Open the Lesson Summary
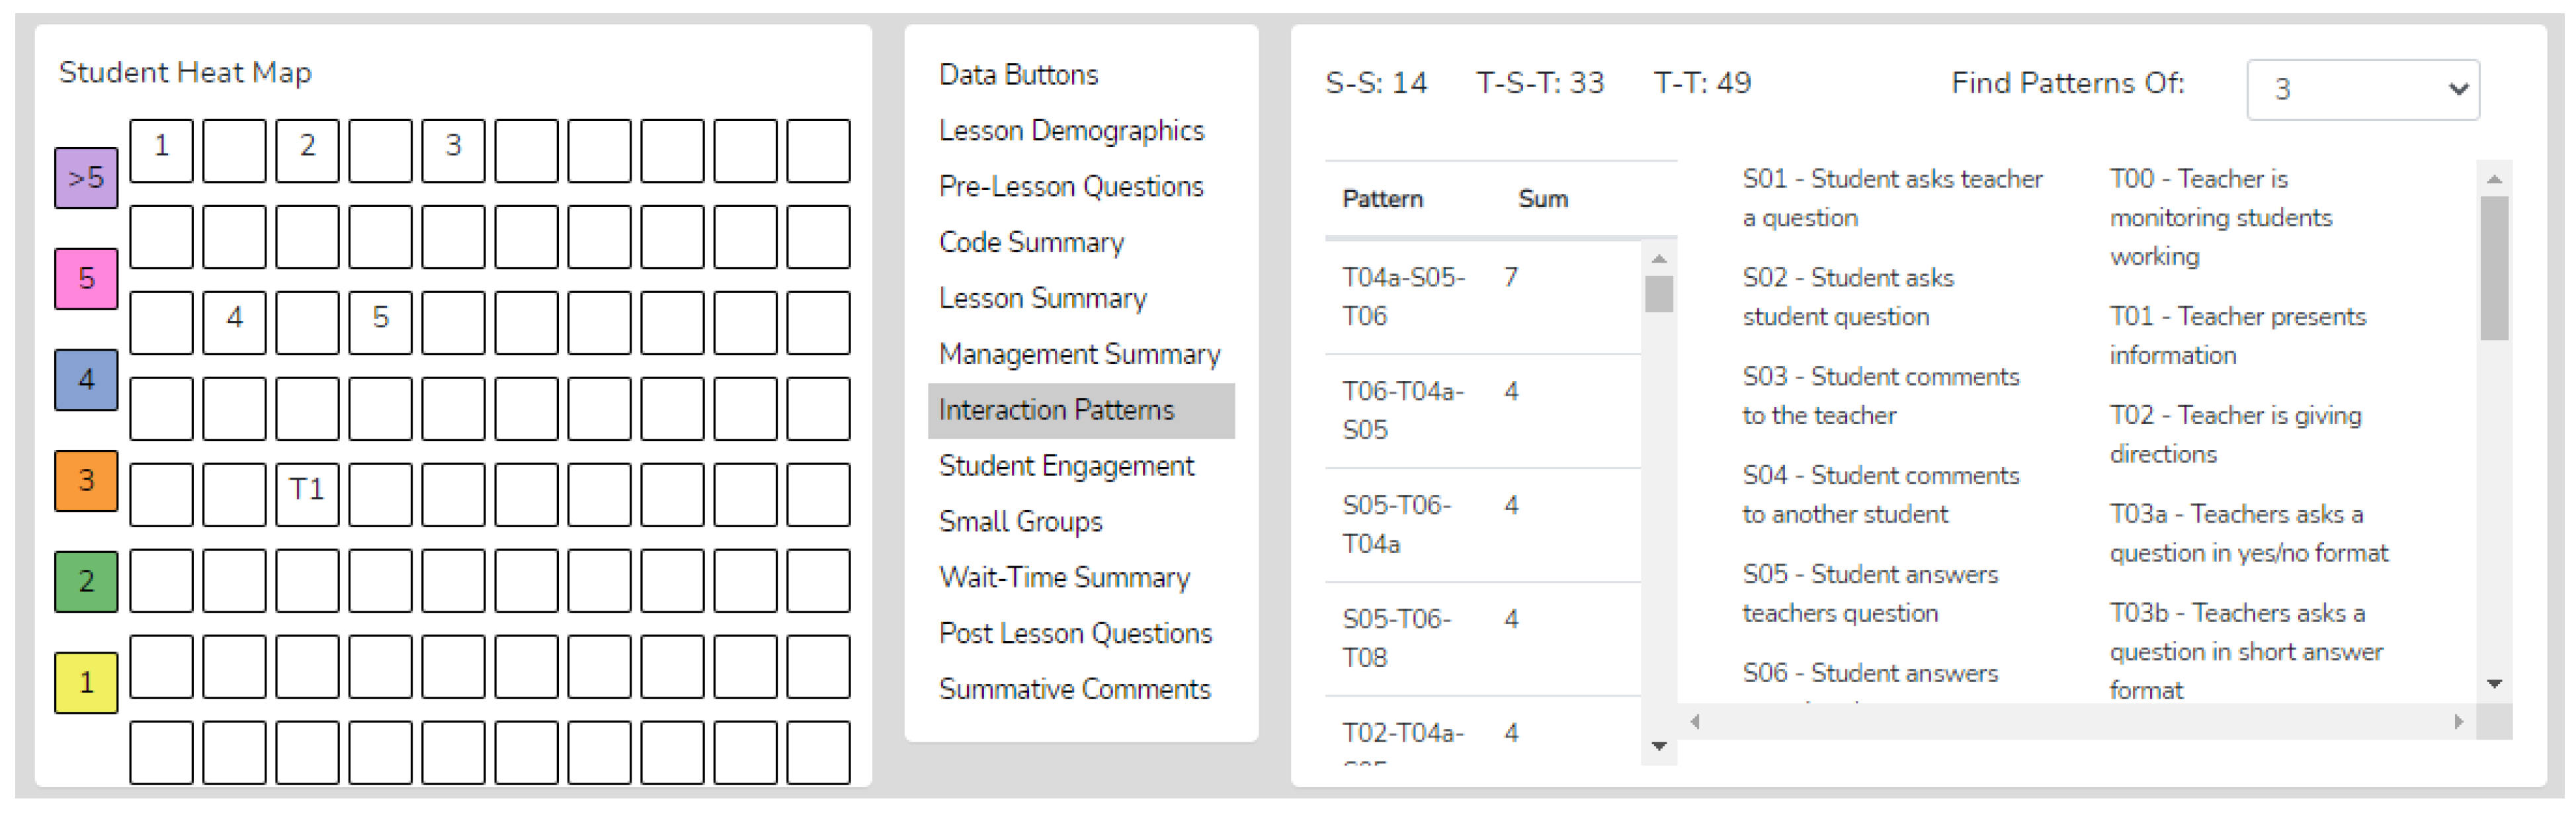 (1042, 298)
